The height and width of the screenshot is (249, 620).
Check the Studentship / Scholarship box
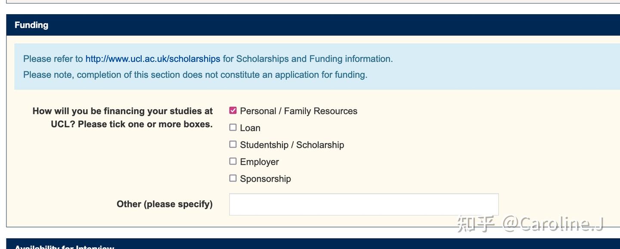coord(233,144)
